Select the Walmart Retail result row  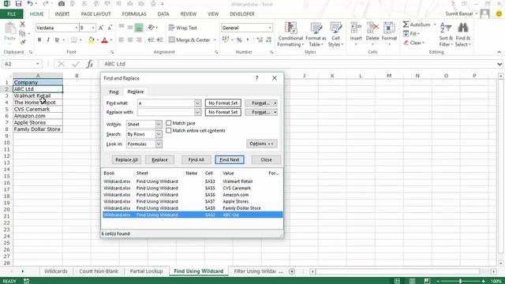(x=193, y=181)
